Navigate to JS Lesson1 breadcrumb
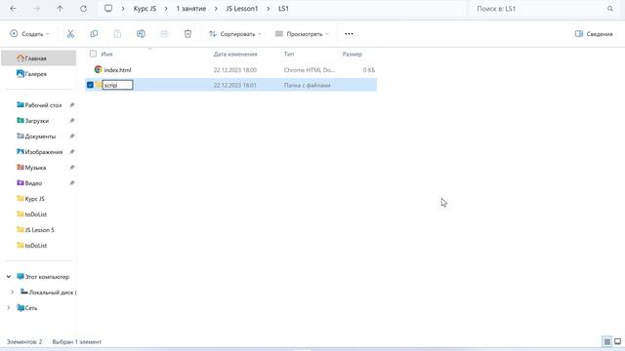The width and height of the screenshot is (625, 351). tap(242, 9)
